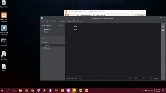Select db.php under the config folder
This screenshot has height=93, width=166.
click(x=47, y=45)
